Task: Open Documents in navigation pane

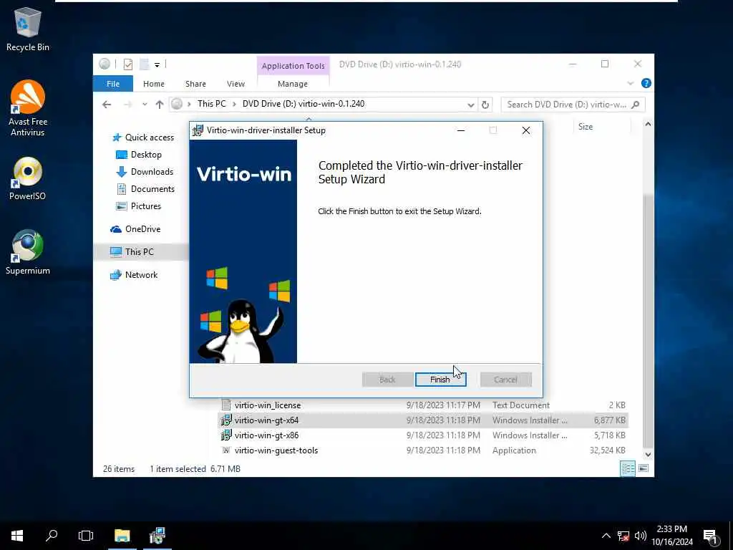Action: (145, 189)
